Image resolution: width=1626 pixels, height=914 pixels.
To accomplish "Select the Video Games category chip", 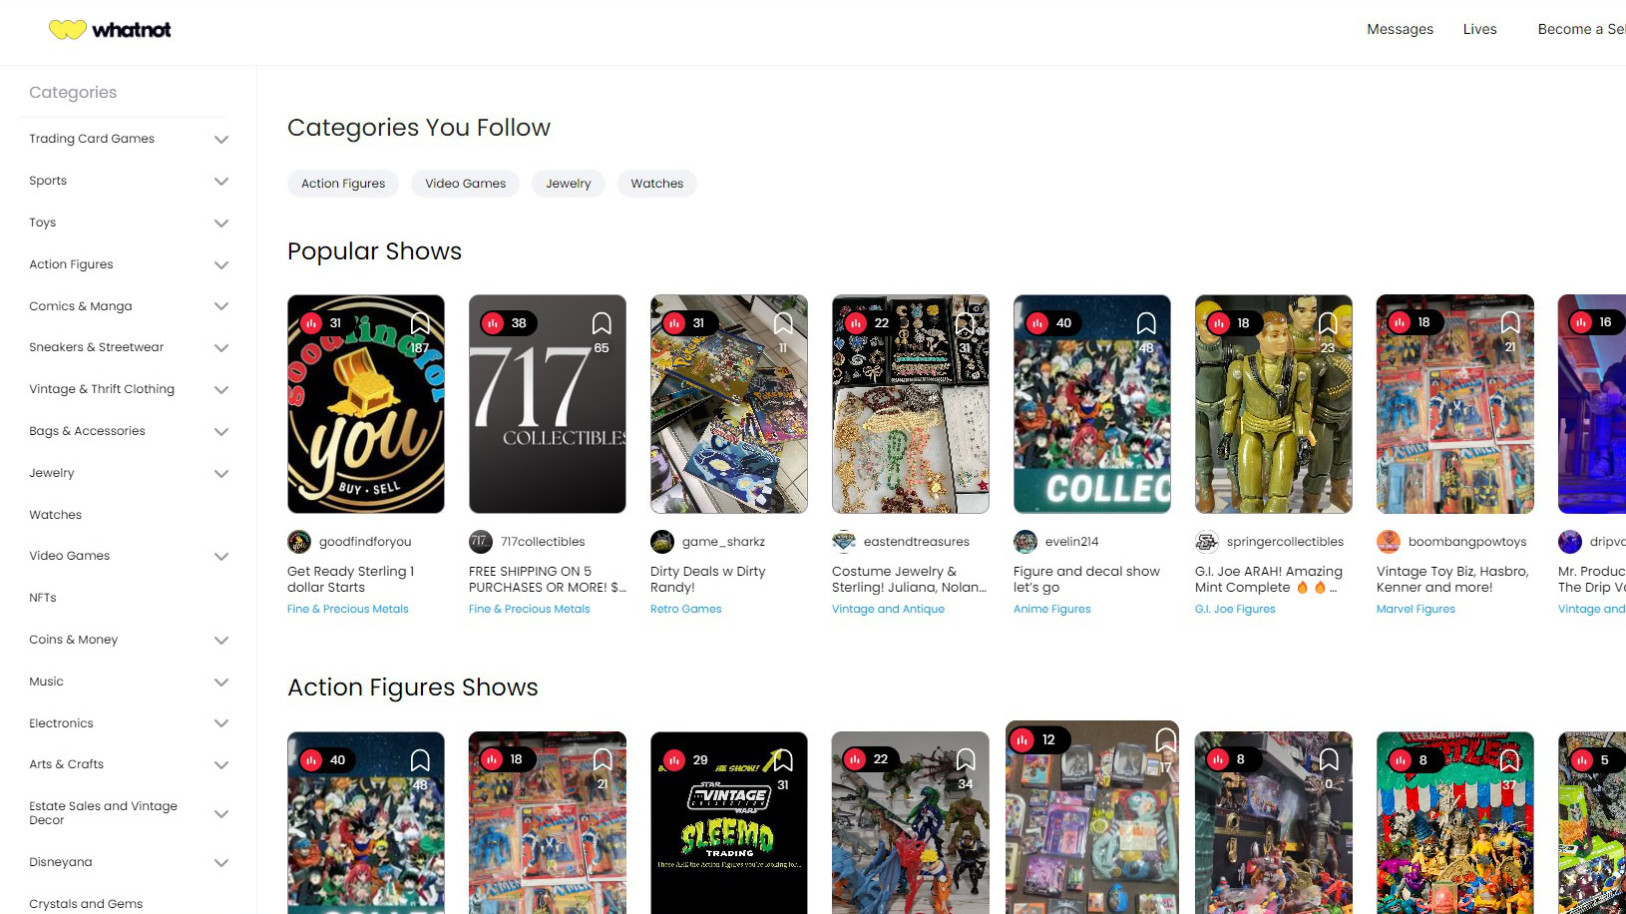I will click(465, 184).
